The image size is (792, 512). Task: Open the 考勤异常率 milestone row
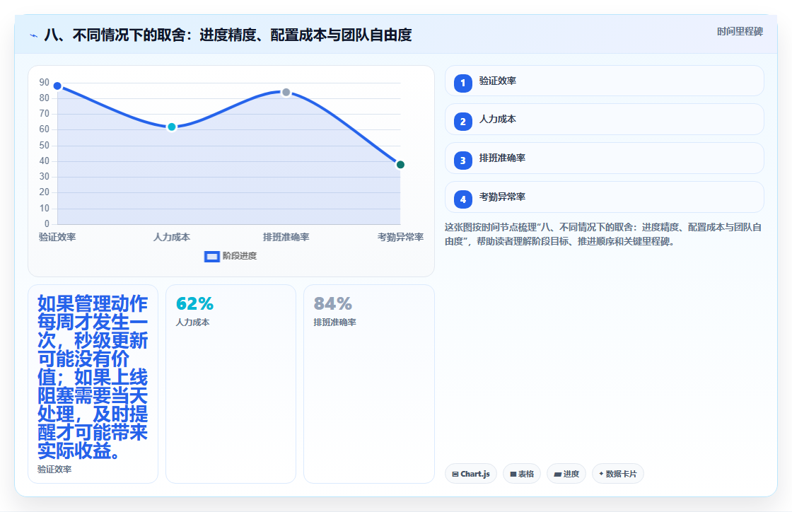click(604, 197)
